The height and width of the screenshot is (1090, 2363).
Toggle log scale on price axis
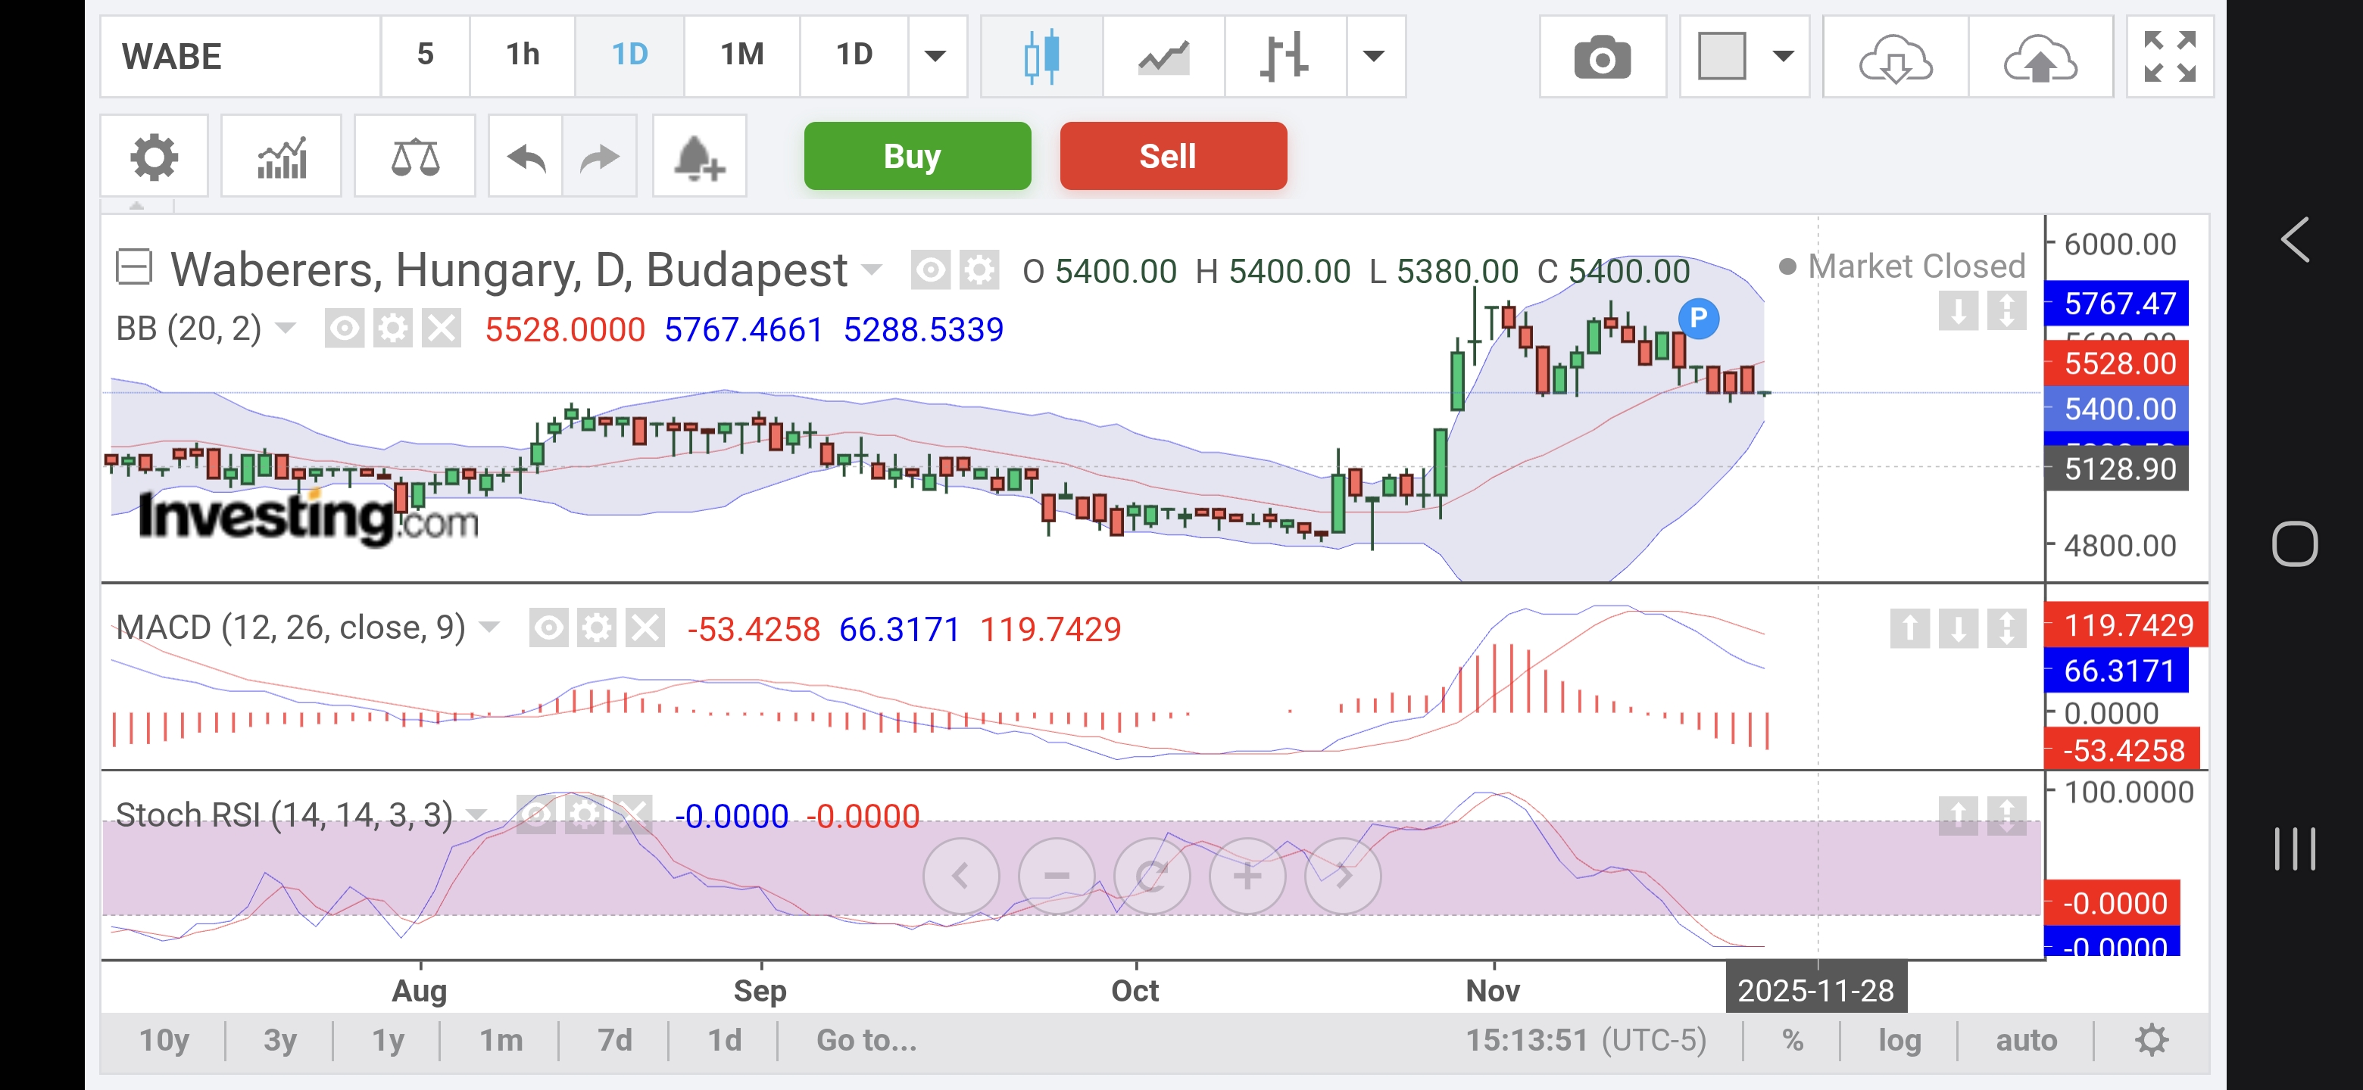[1898, 1039]
